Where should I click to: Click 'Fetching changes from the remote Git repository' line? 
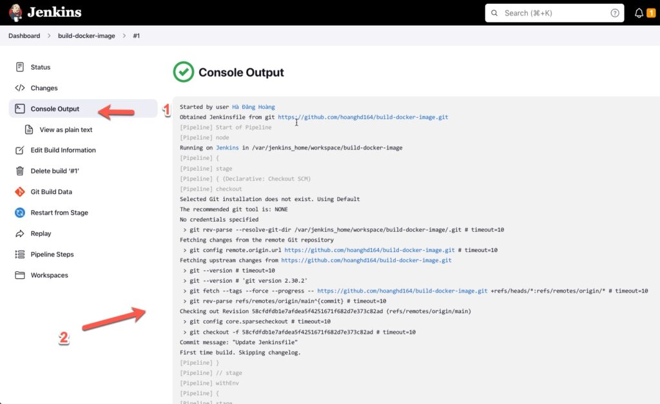257,240
